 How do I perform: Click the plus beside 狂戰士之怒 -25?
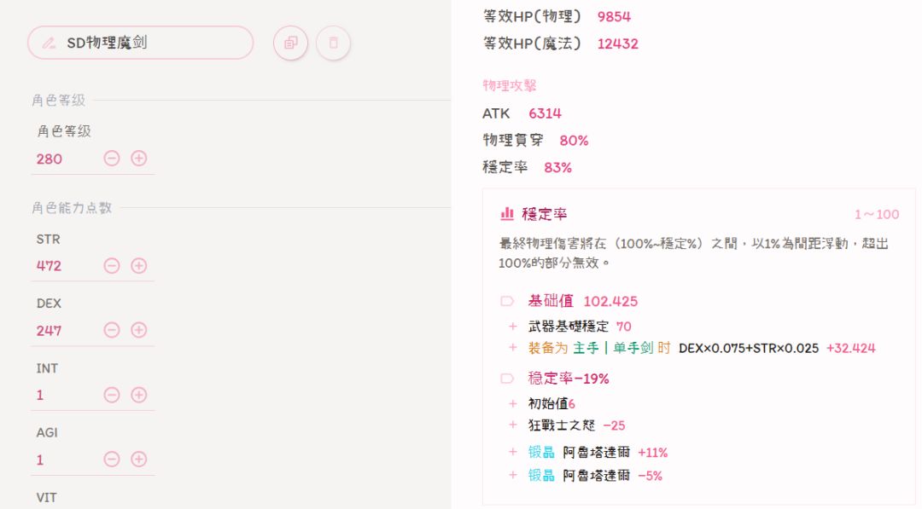pyautogui.click(x=512, y=425)
